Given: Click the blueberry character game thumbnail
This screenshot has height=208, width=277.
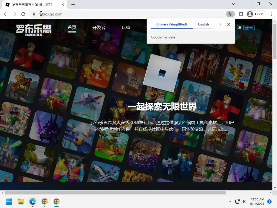Looking at the screenshot, I should pos(88,103).
